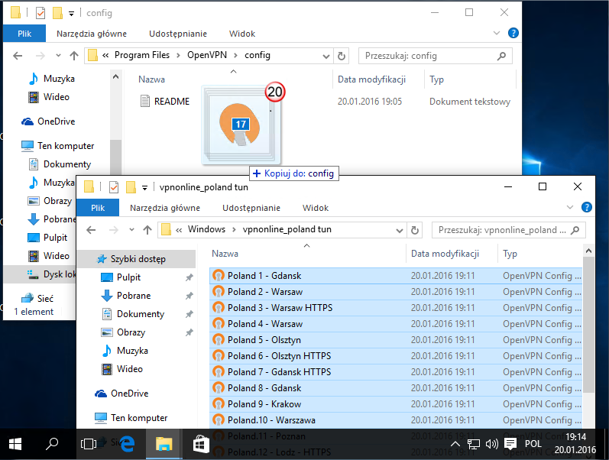Sort by Data modyfikacji in vpnonline_poland window
This screenshot has height=460, width=609.
[445, 254]
